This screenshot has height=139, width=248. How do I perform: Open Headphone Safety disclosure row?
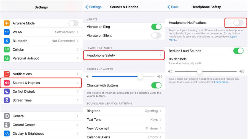(x=124, y=55)
